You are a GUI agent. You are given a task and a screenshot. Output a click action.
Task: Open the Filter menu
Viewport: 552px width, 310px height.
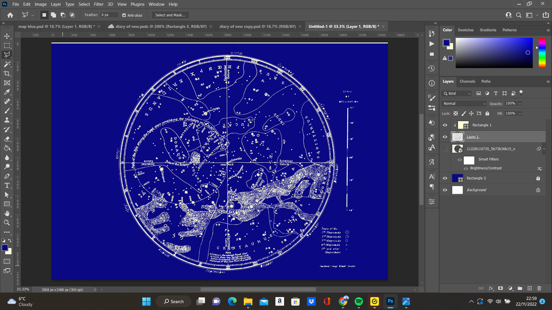point(98,4)
